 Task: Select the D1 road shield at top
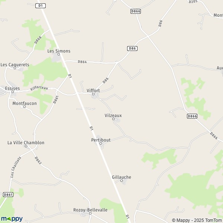(41, 6)
